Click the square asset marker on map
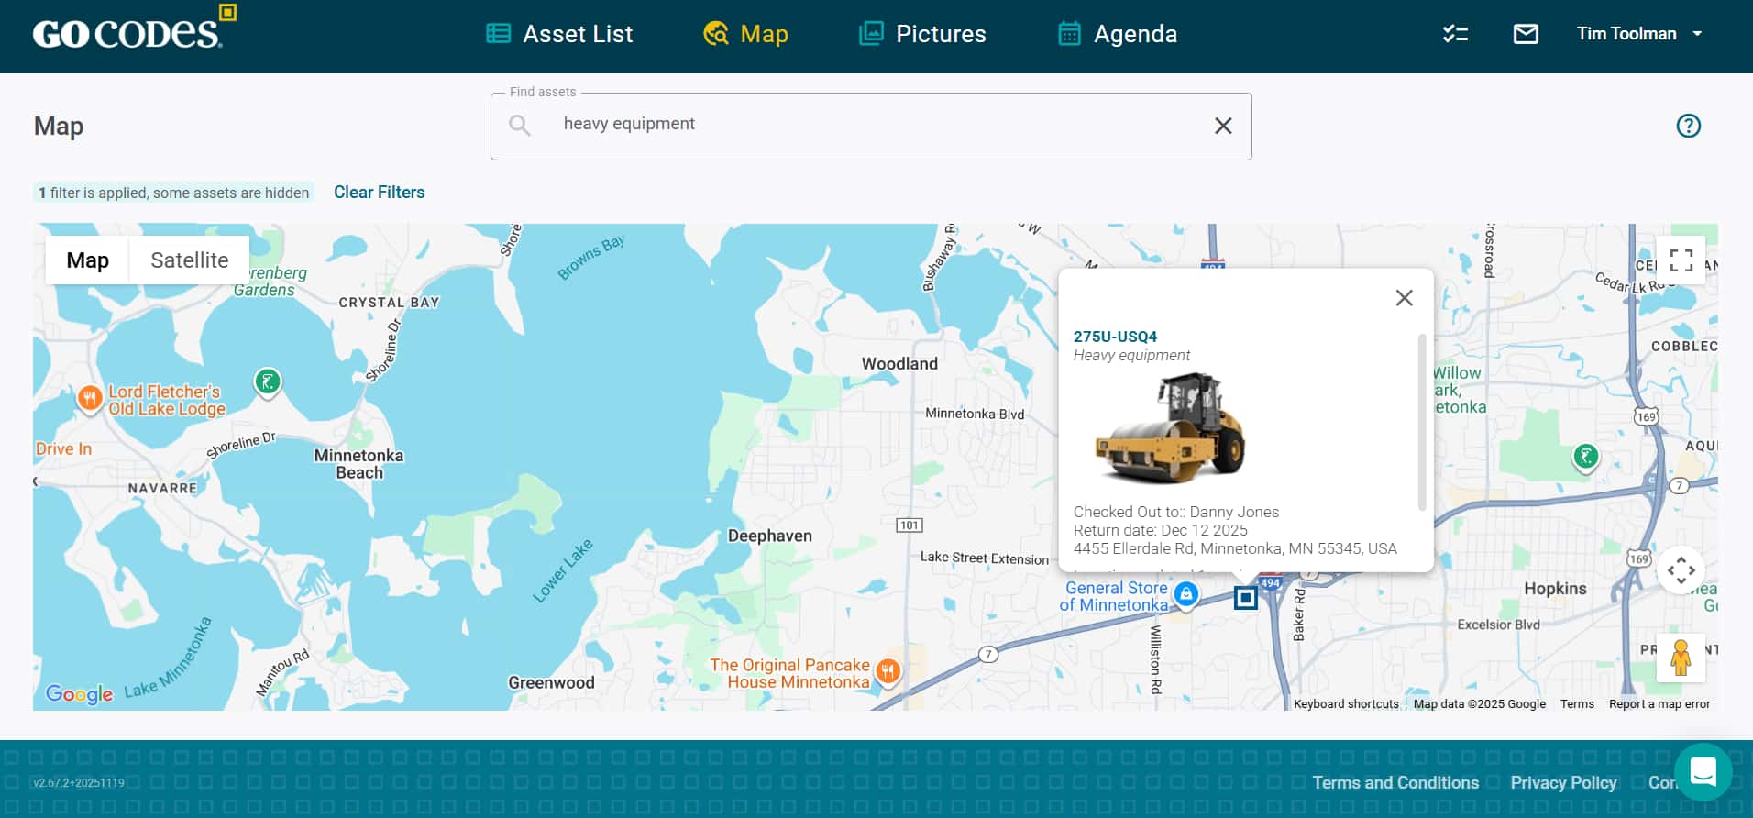The width and height of the screenshot is (1753, 818). (1245, 598)
